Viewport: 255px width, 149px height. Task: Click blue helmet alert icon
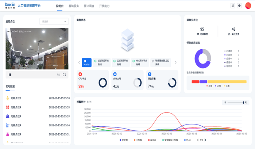pyautogui.click(x=8, y=116)
